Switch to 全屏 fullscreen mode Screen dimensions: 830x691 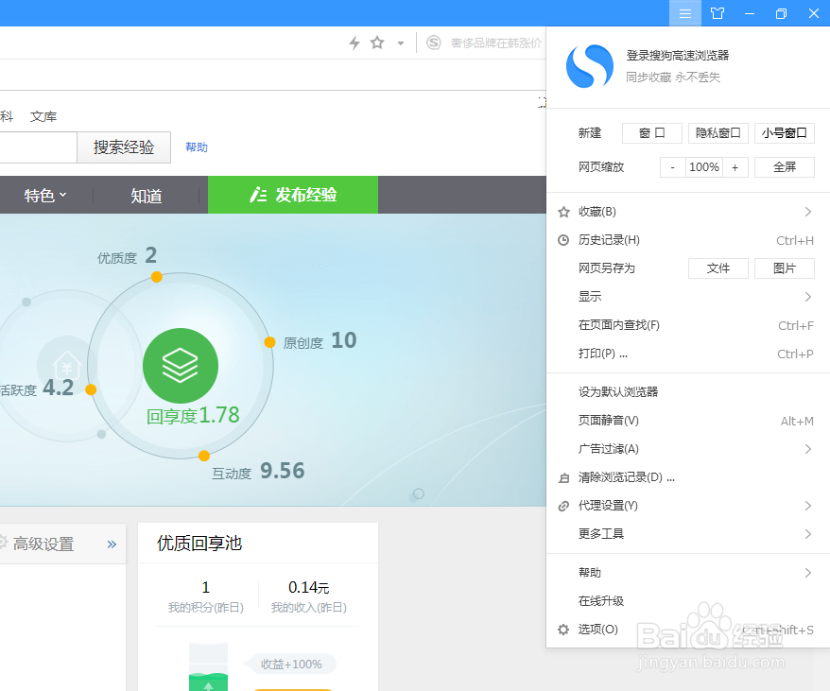(784, 167)
